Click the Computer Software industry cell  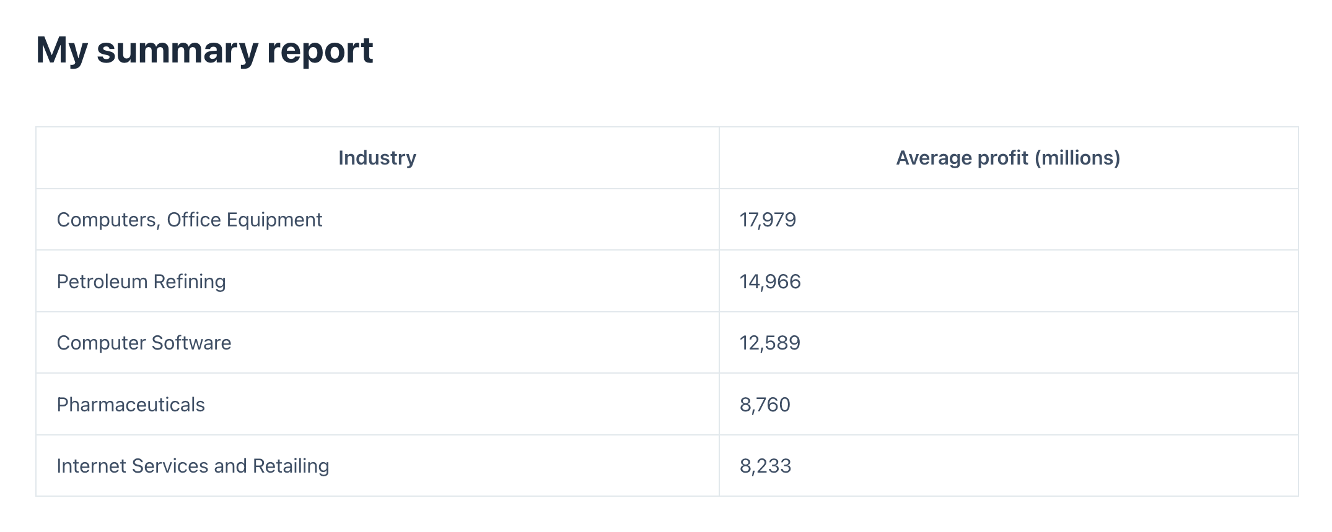tap(144, 343)
